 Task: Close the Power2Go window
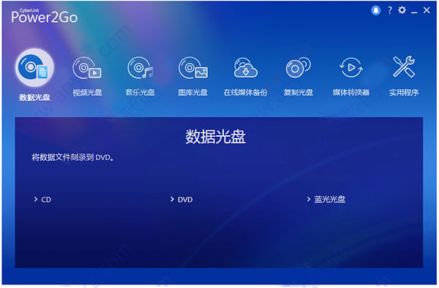(x=427, y=10)
